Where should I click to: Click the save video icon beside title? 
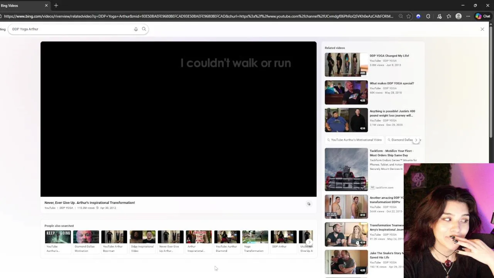pos(309,204)
